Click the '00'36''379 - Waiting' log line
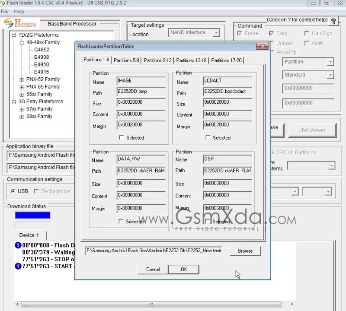The image size is (346, 311). pos(48,252)
